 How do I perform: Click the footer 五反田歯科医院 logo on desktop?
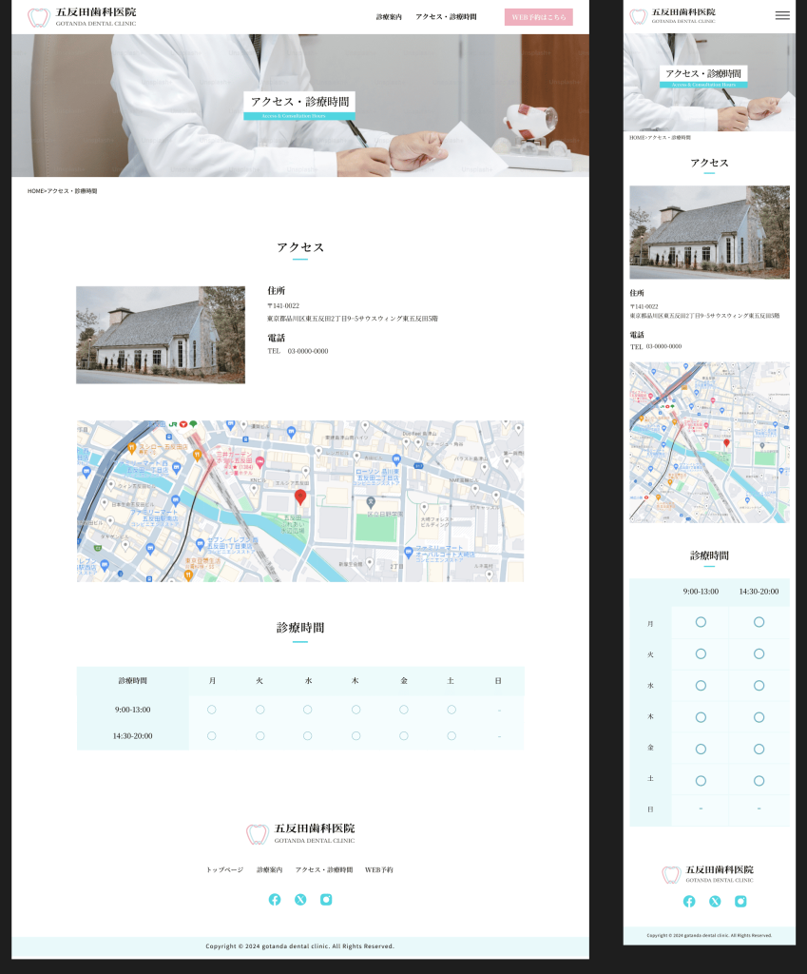(300, 833)
